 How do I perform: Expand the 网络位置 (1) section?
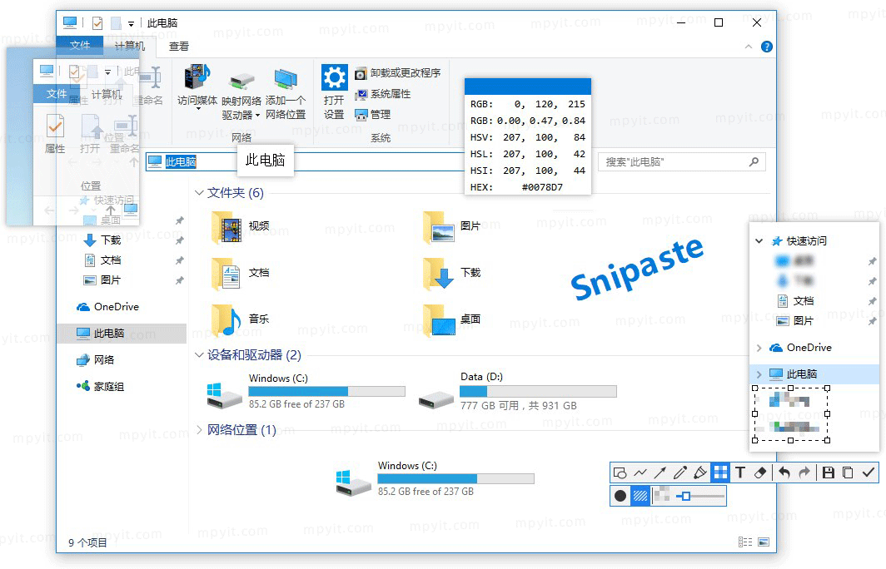click(199, 430)
